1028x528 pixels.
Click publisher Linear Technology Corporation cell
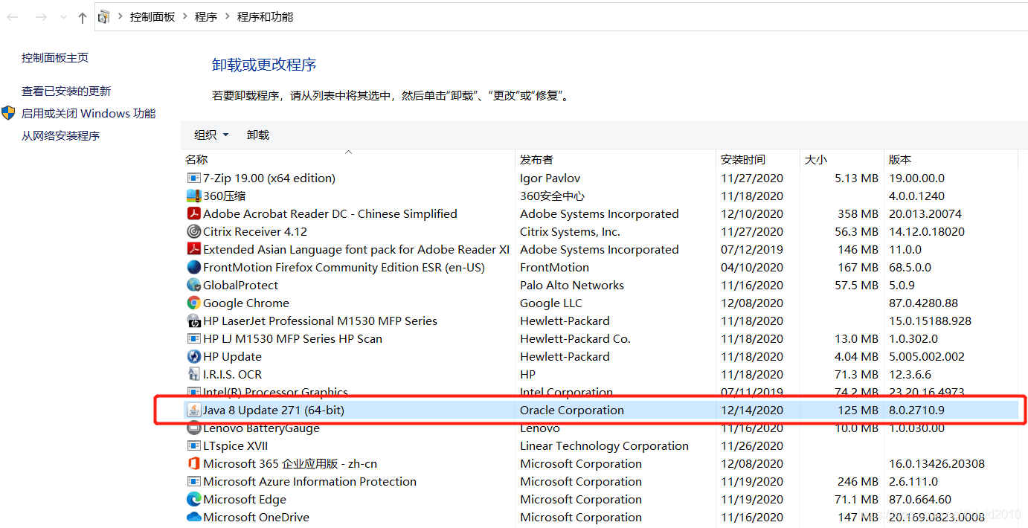604,446
